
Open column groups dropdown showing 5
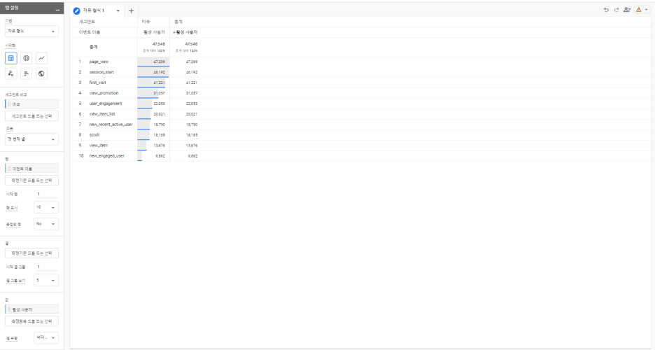click(46, 280)
